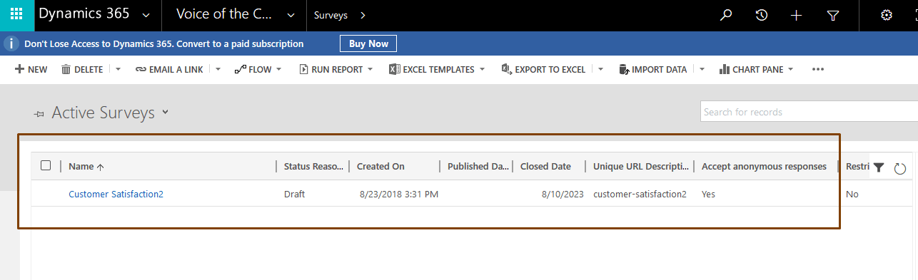Open the EXCEL TEMPLATES menu

(437, 69)
